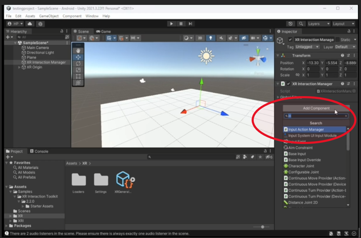Click the orientation gizmo in scene
The width and height of the screenshot is (361, 238).
pyautogui.click(x=258, y=58)
